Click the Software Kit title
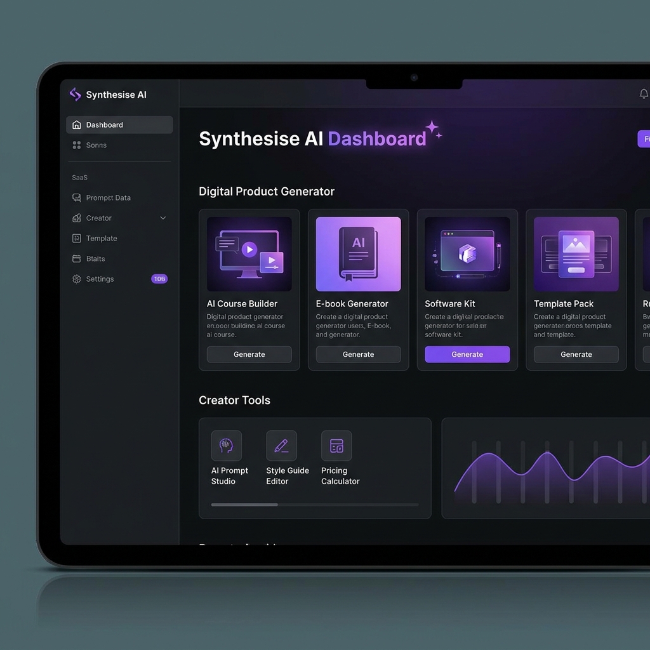 [x=450, y=304]
